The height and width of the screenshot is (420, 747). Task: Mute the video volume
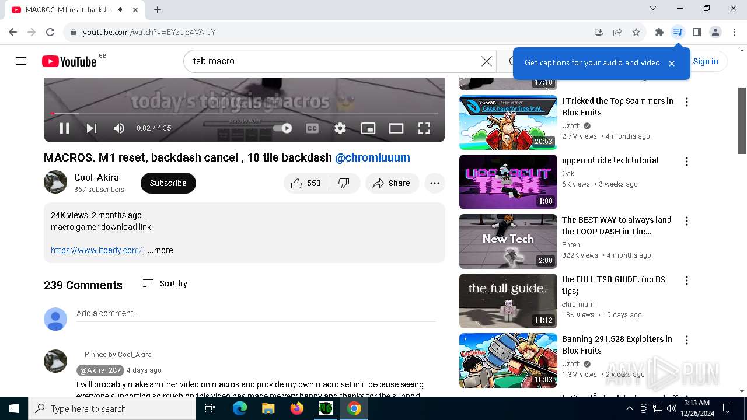click(x=119, y=128)
